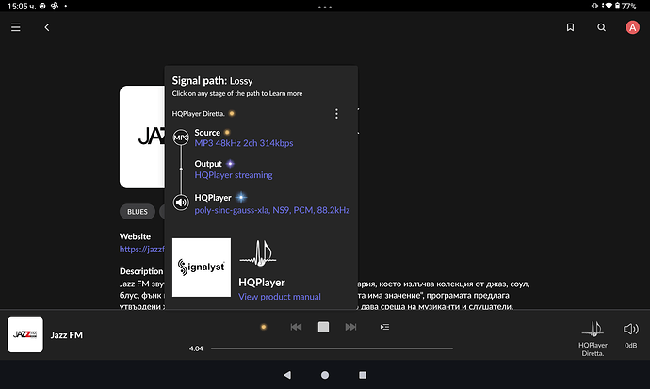Tap Android back navigation button
The image size is (650, 389).
(287, 375)
